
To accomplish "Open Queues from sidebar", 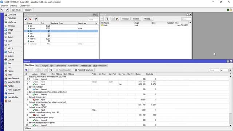I will [x=11, y=60].
